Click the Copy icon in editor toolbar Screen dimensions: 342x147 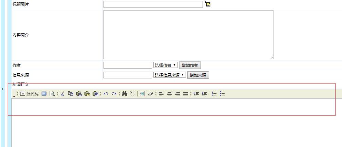pos(71,94)
